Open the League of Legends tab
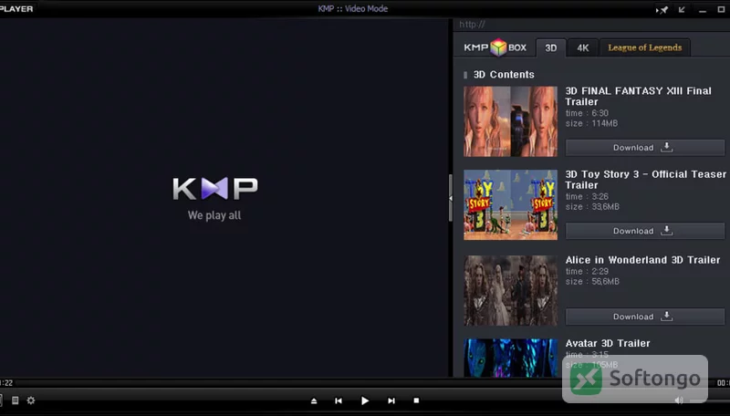Image resolution: width=730 pixels, height=416 pixels. [645, 47]
